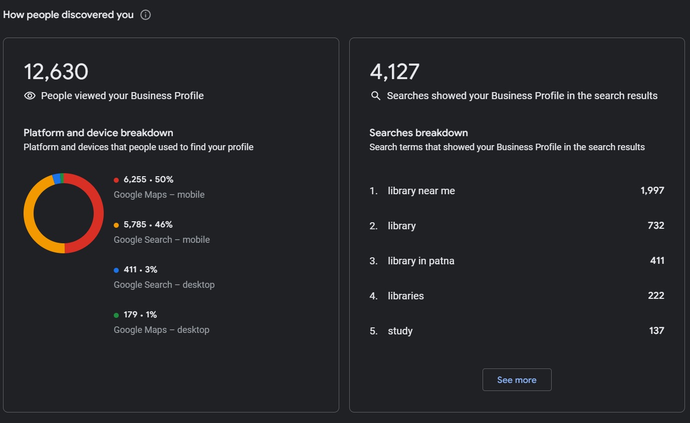Click the 12,630 profile views number
Viewport: 690px width, 423px height.
pyautogui.click(x=56, y=72)
